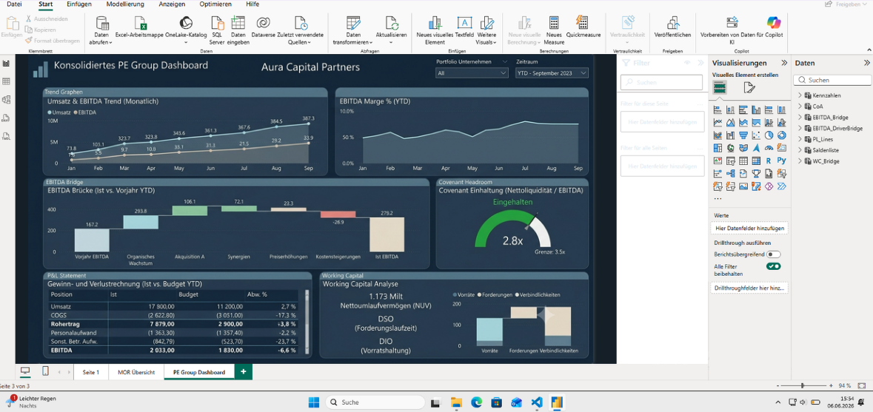This screenshot has width=873, height=412.
Task: Open the Datei menu
Action: point(15,4)
